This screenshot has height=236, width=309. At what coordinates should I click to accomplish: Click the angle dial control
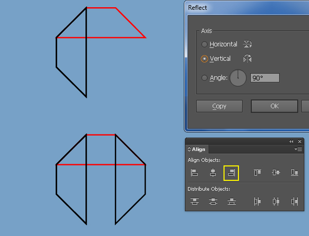[238, 78]
